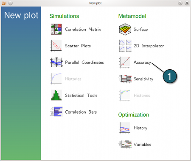Select the Optimization History icon
This screenshot has height=161, width=191.
click(x=125, y=128)
